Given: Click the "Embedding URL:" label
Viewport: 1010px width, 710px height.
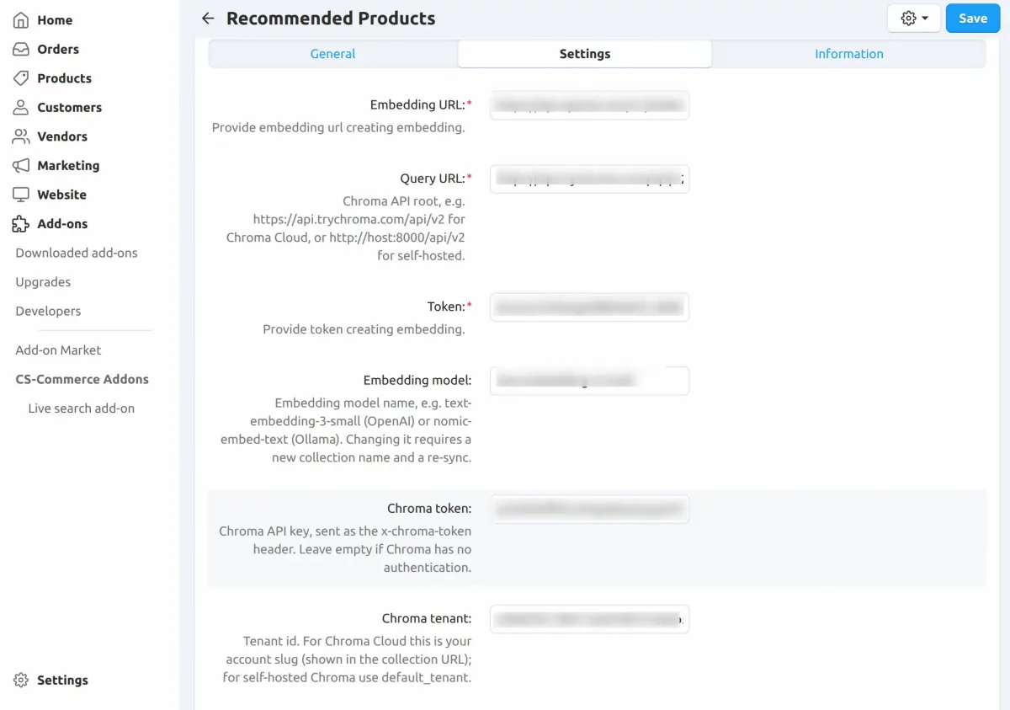Looking at the screenshot, I should pos(417,105).
